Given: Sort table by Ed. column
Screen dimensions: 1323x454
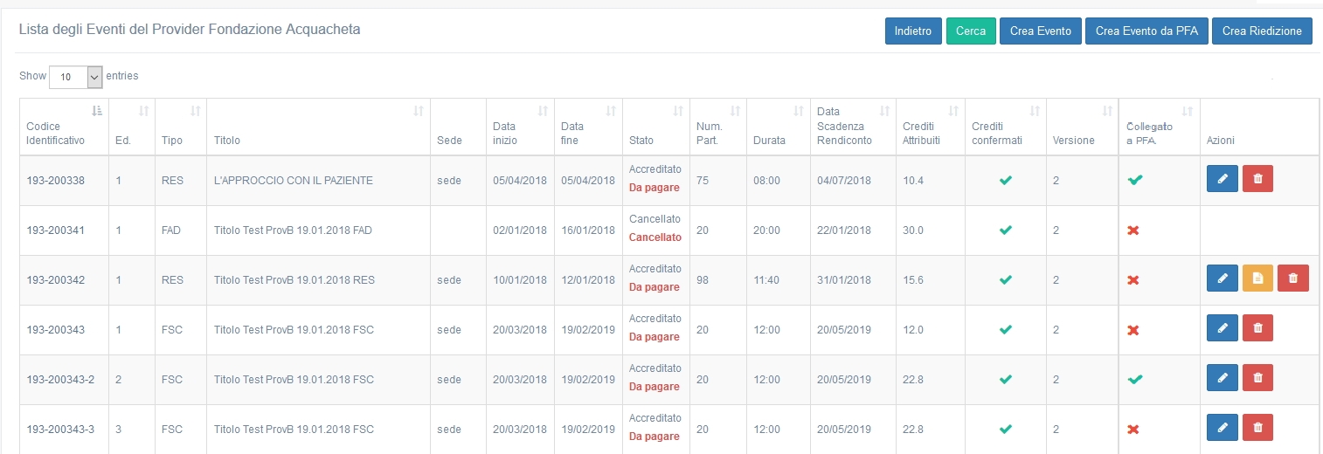Looking at the screenshot, I should [143, 111].
